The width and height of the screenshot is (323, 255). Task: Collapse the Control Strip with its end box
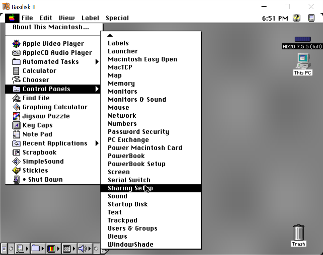tap(4, 249)
